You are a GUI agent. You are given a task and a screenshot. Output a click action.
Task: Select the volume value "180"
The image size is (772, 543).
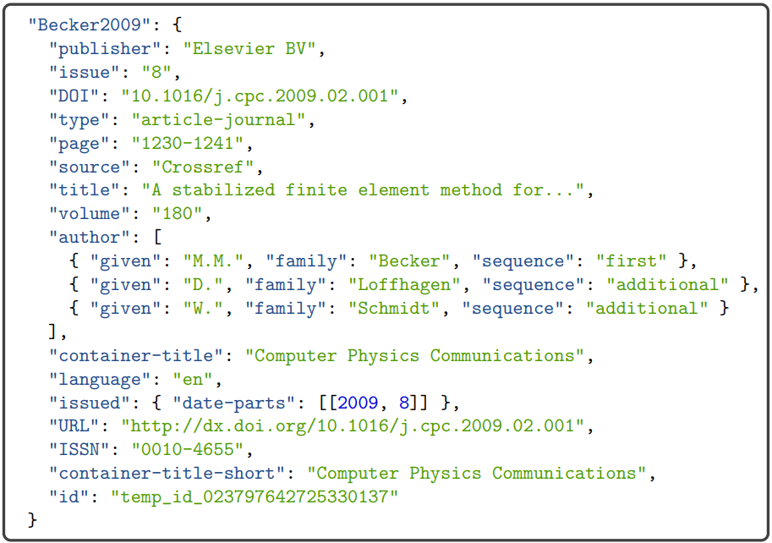[x=172, y=214]
